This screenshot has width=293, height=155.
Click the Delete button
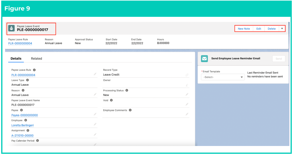[272, 29]
